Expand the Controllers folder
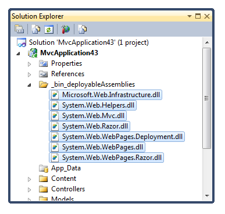225x214 pixels. (30, 190)
